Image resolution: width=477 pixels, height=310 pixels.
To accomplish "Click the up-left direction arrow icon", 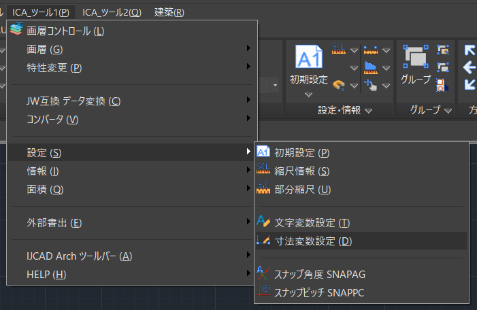I will (470, 50).
